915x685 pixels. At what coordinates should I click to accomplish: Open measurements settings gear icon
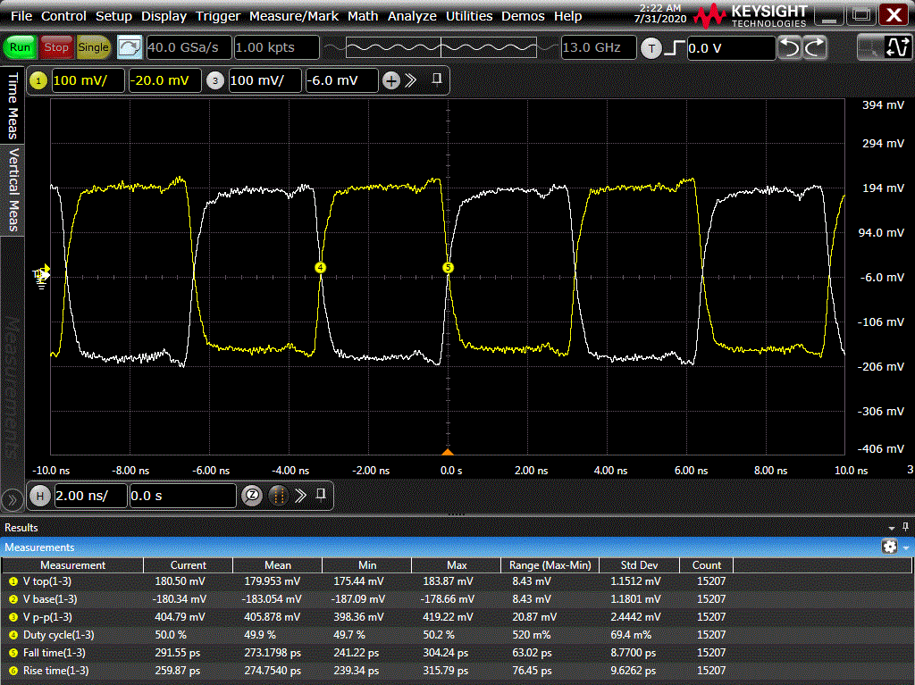point(889,547)
